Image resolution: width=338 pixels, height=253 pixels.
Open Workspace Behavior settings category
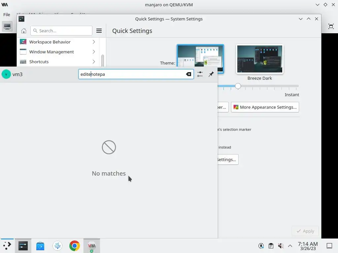tap(58, 42)
